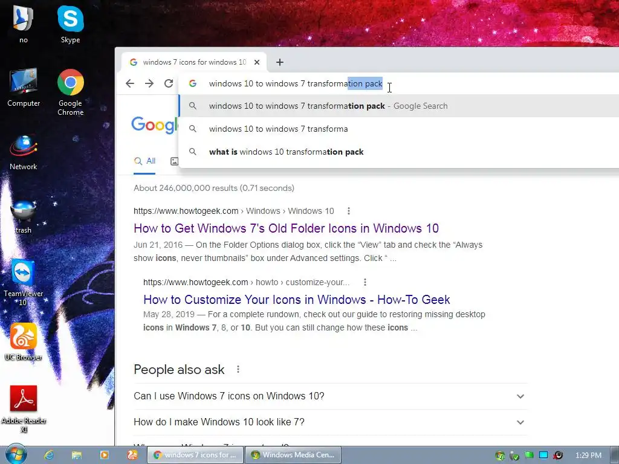Switch to Chrome window in taskbar

195,455
